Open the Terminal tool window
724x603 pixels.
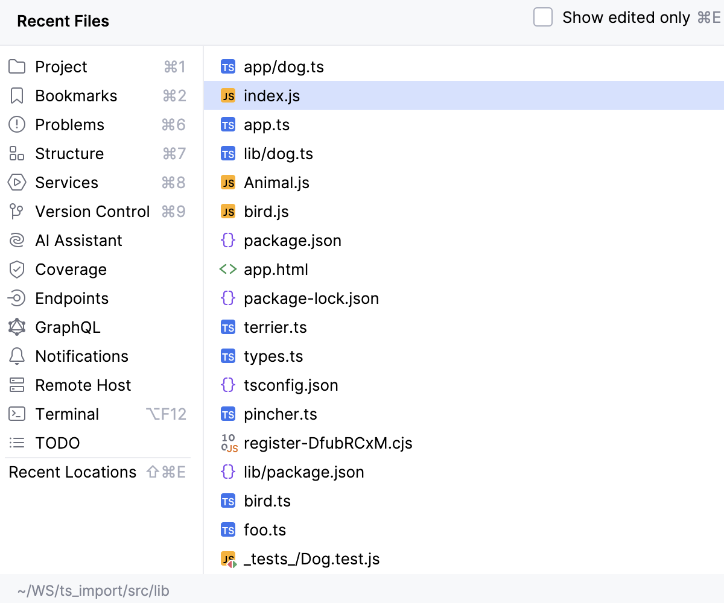click(x=67, y=414)
